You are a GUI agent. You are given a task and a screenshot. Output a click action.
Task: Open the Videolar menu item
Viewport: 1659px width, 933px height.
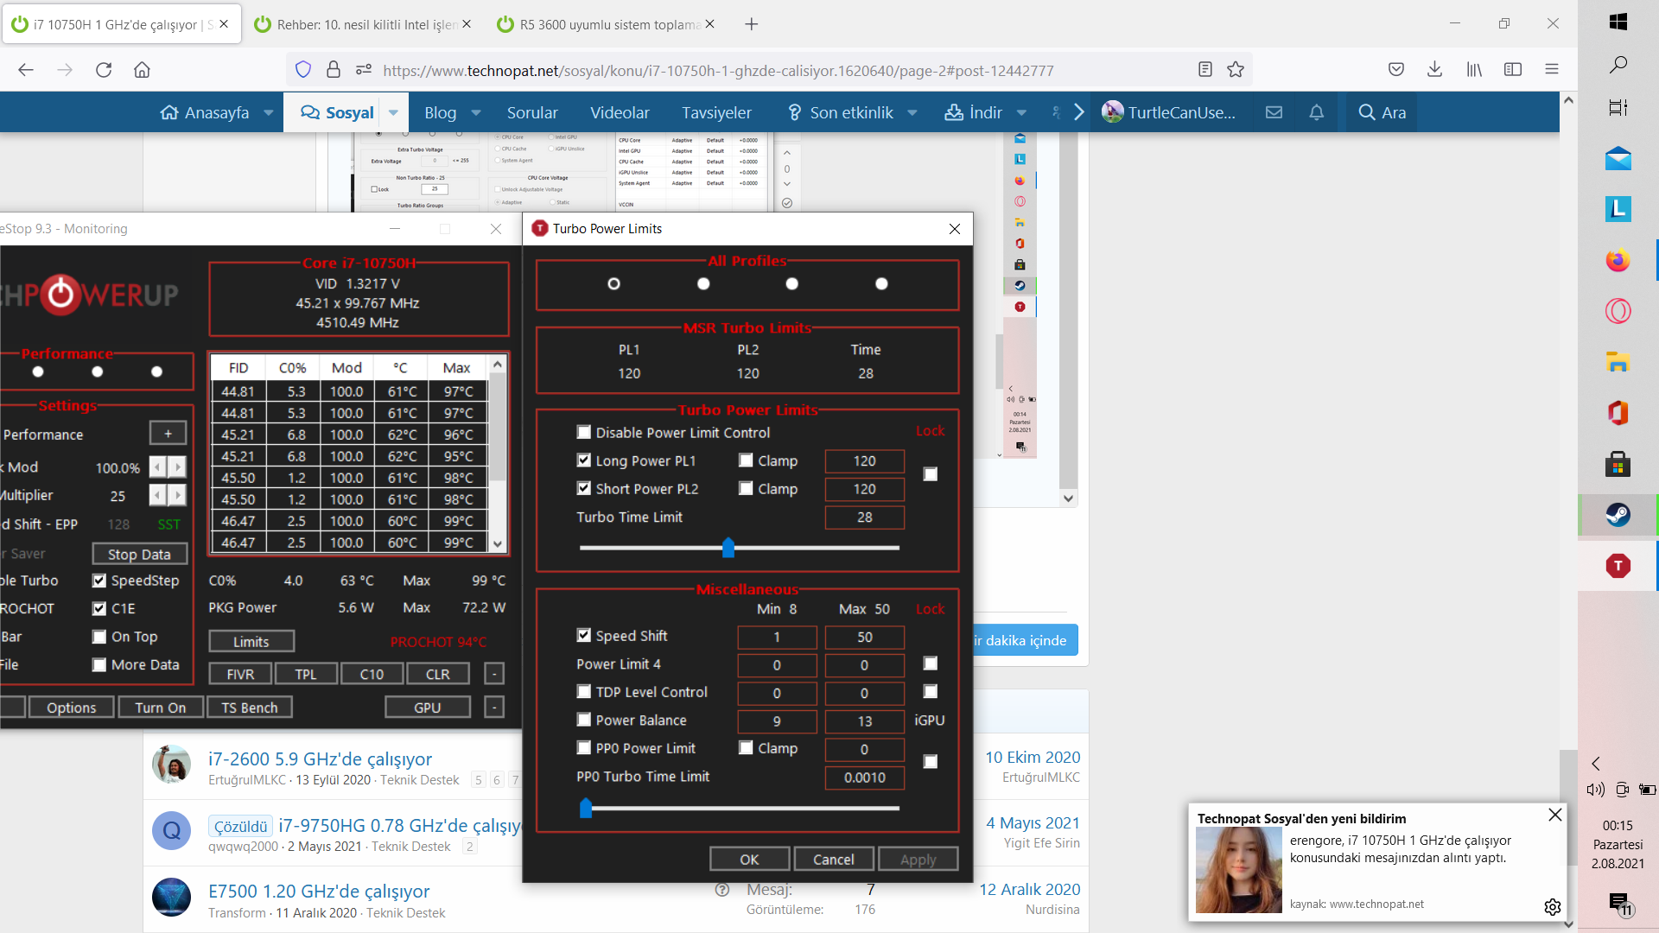click(620, 113)
